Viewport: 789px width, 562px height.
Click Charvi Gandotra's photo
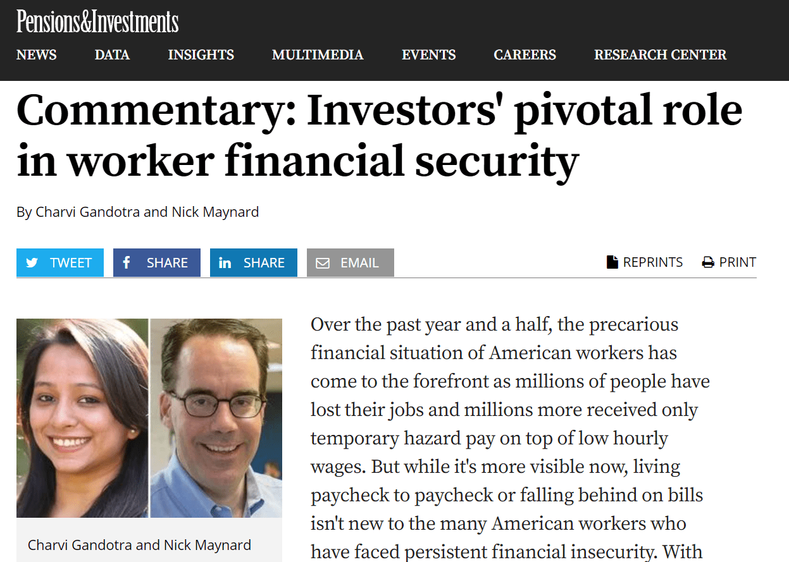tap(82, 418)
